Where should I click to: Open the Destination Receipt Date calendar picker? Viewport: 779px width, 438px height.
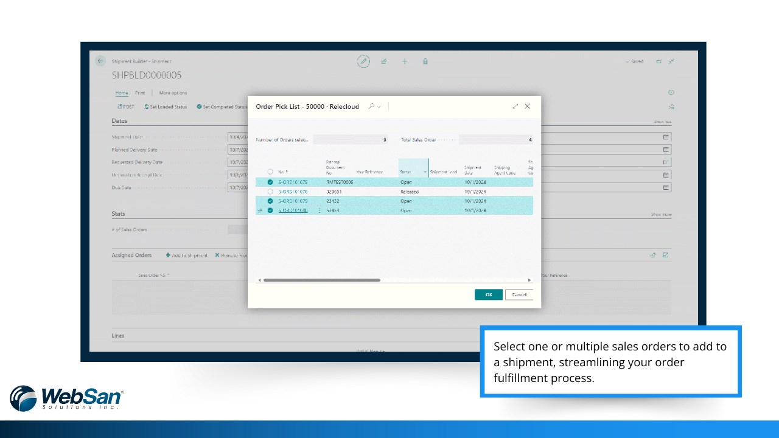(x=666, y=175)
